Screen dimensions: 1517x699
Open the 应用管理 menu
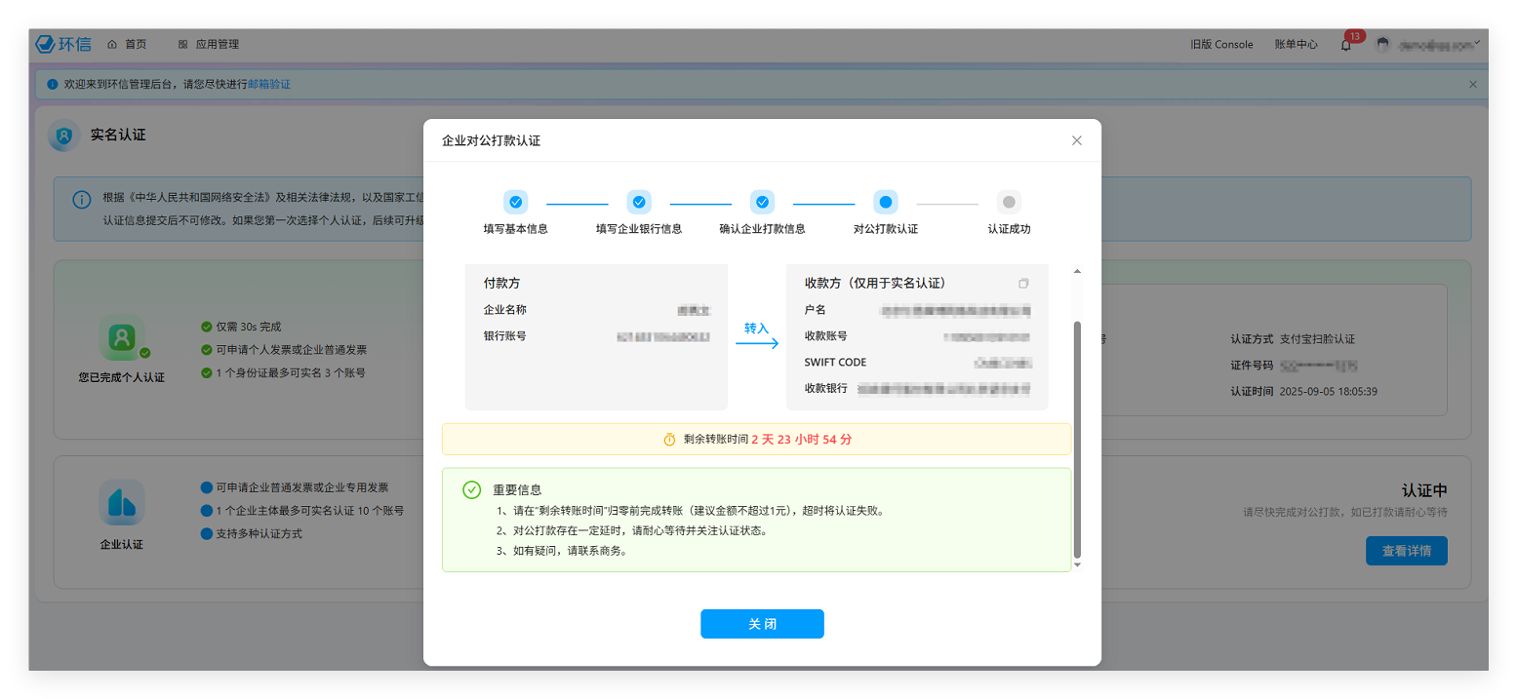[208, 44]
